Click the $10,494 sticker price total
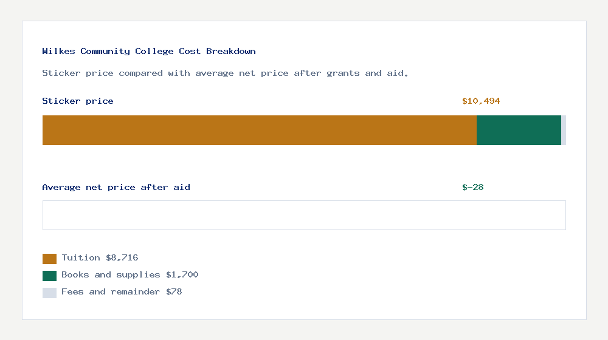The height and width of the screenshot is (340, 608). [481, 101]
